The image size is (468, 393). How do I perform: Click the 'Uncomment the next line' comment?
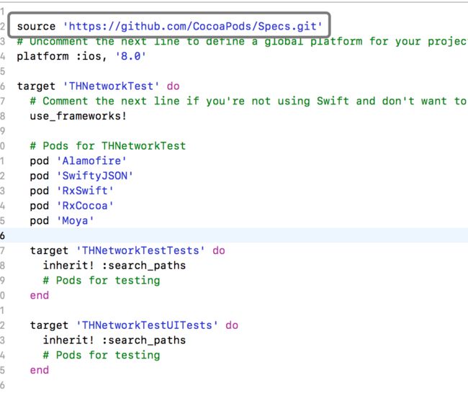[242, 41]
